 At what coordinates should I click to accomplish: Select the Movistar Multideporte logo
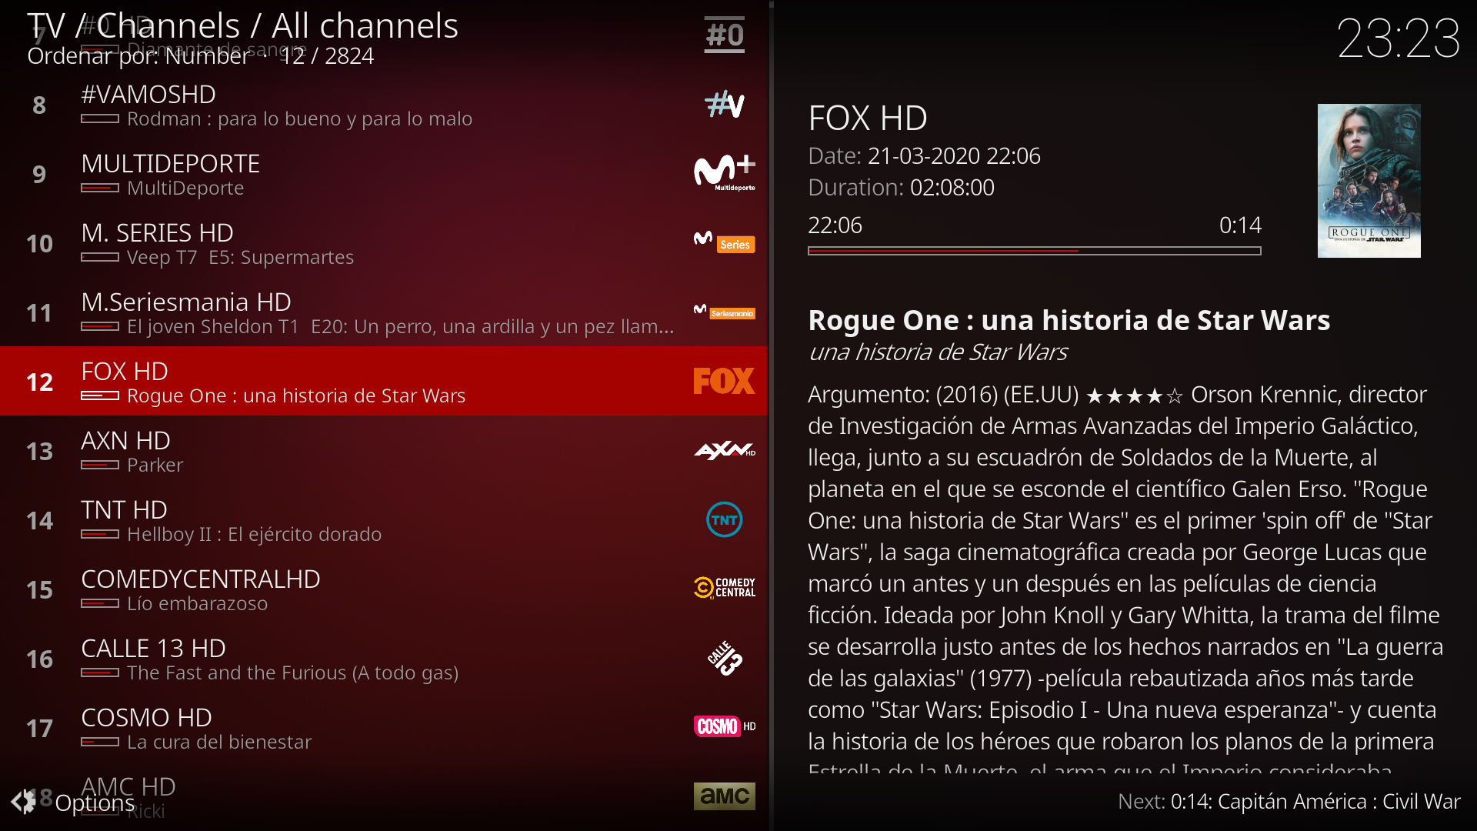click(x=724, y=173)
